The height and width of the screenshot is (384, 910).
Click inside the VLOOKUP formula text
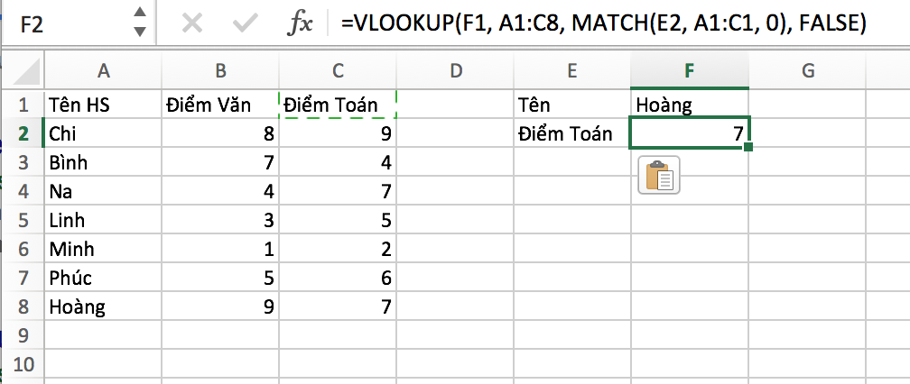point(604,23)
